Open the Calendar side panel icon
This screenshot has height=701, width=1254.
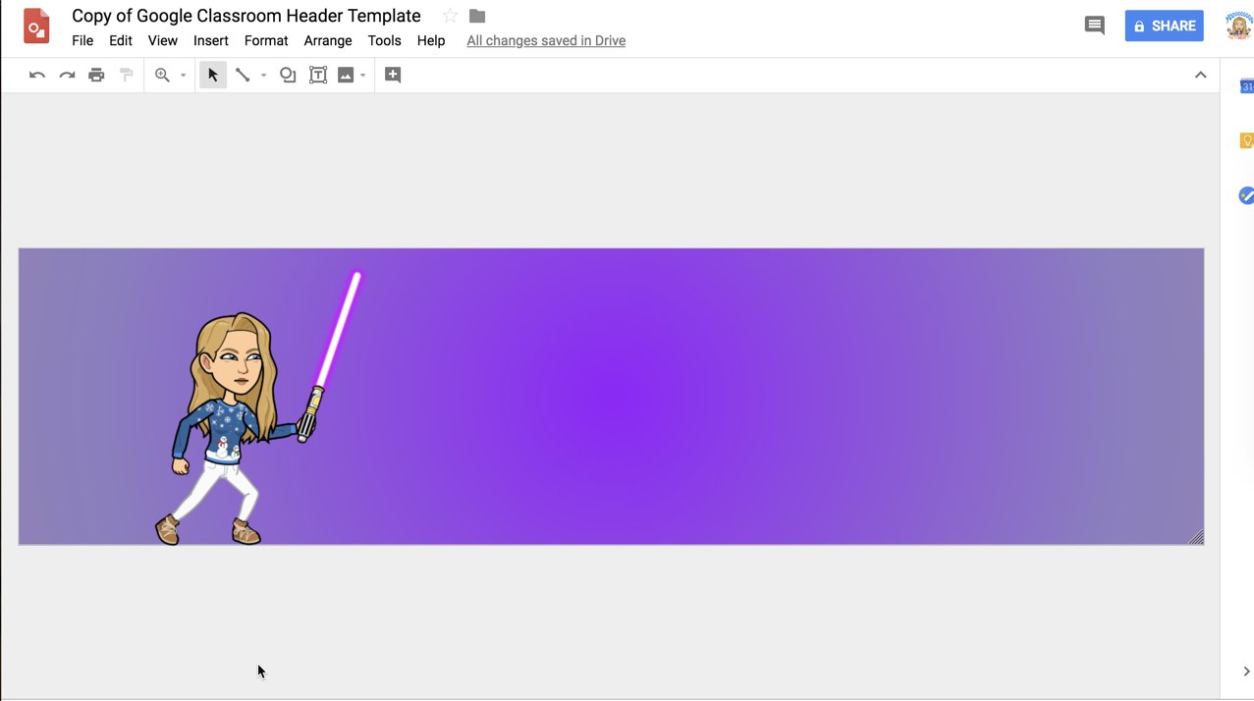click(x=1246, y=86)
